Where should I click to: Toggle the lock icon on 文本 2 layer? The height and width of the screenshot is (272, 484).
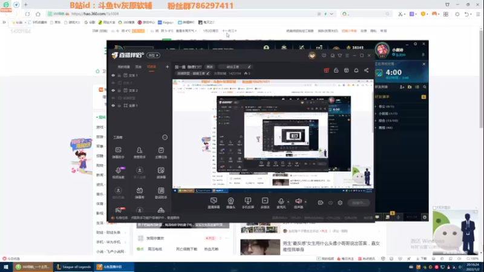click(119, 90)
